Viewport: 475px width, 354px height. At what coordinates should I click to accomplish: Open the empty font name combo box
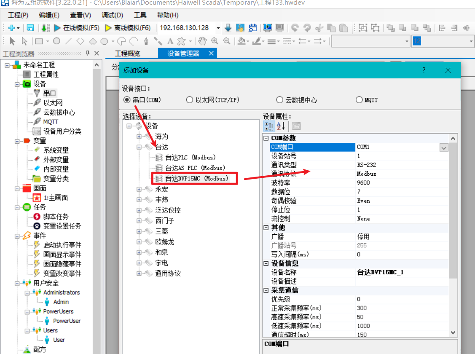click(371, 41)
